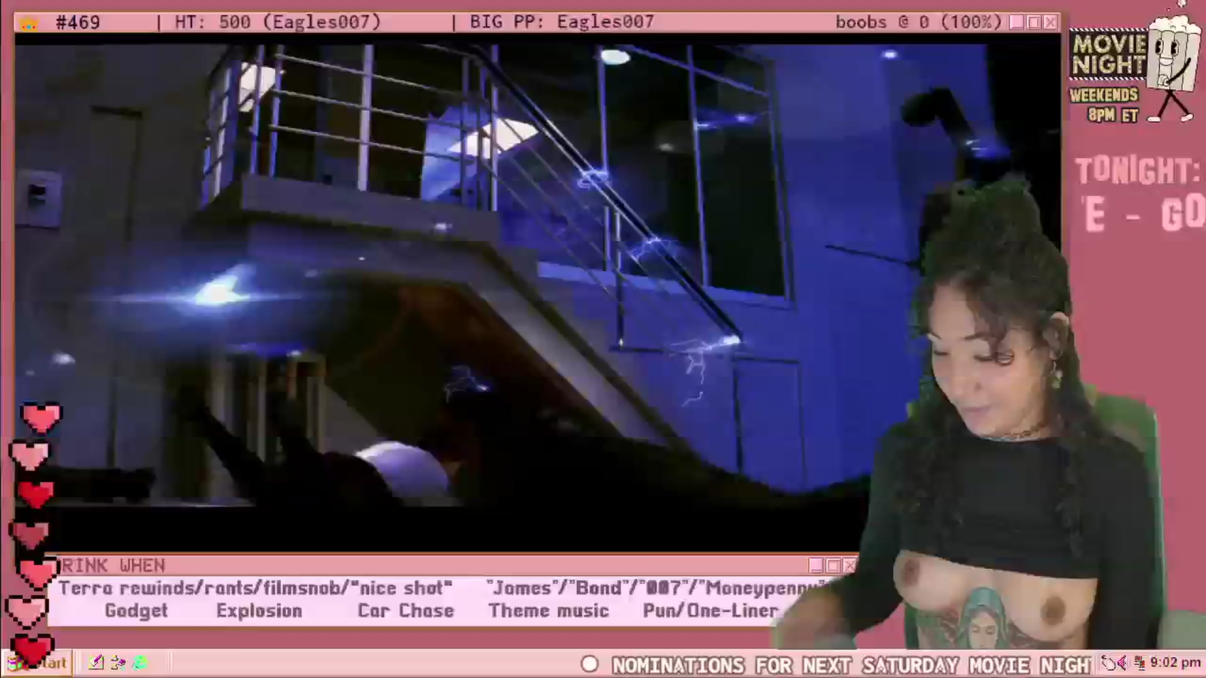Click the crown icon beside #469
This screenshot has height=678, width=1206.
(x=29, y=23)
